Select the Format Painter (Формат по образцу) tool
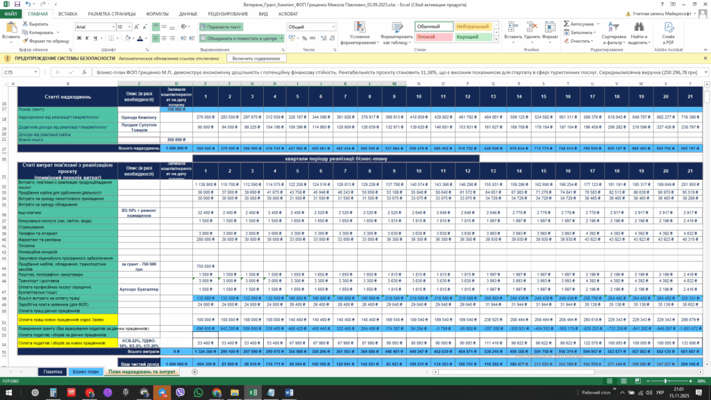Screen dimensions: 711x400 (x=25, y=40)
